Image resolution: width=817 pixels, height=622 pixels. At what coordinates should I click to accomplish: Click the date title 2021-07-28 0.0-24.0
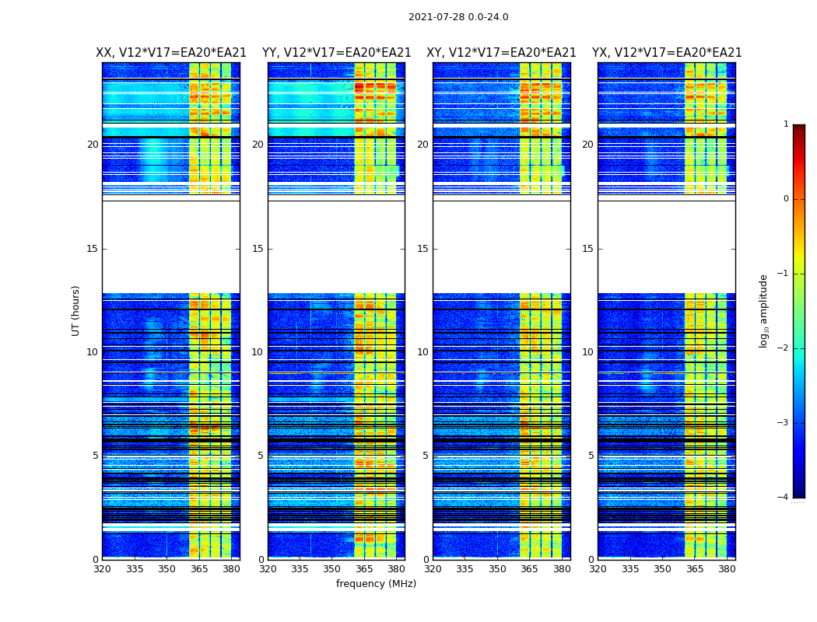(x=458, y=16)
